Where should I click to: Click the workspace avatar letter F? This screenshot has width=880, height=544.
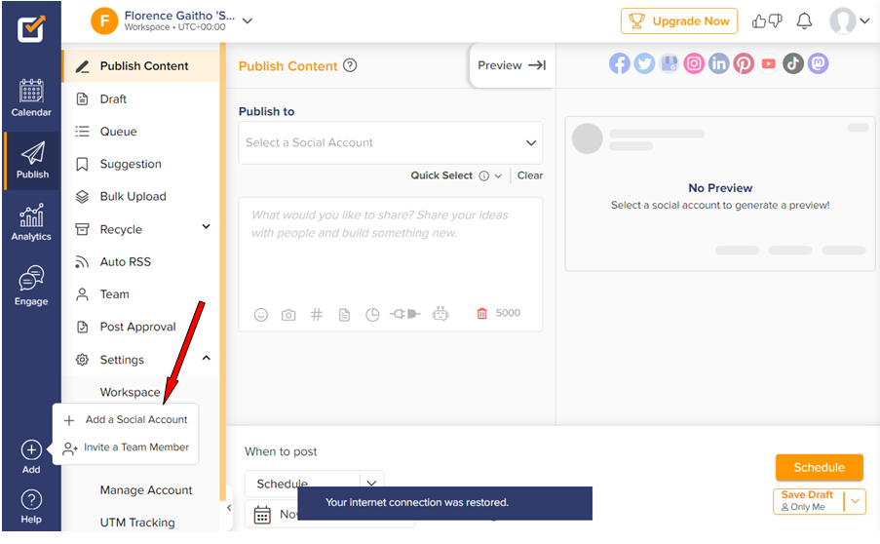tap(104, 20)
